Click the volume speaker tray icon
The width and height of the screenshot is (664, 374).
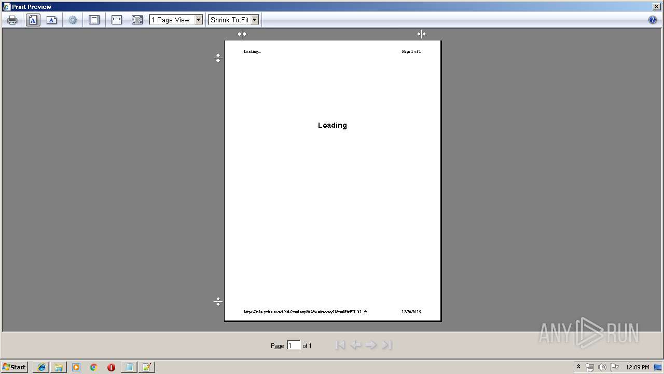coord(602,367)
